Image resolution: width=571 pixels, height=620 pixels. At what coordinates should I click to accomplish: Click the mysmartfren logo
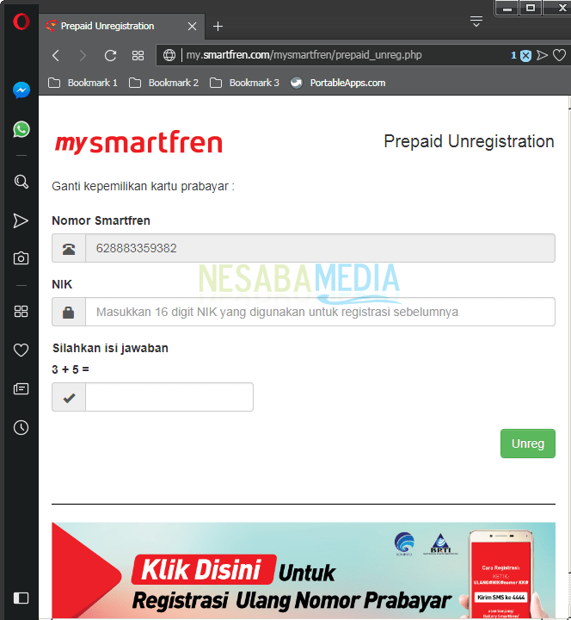138,142
